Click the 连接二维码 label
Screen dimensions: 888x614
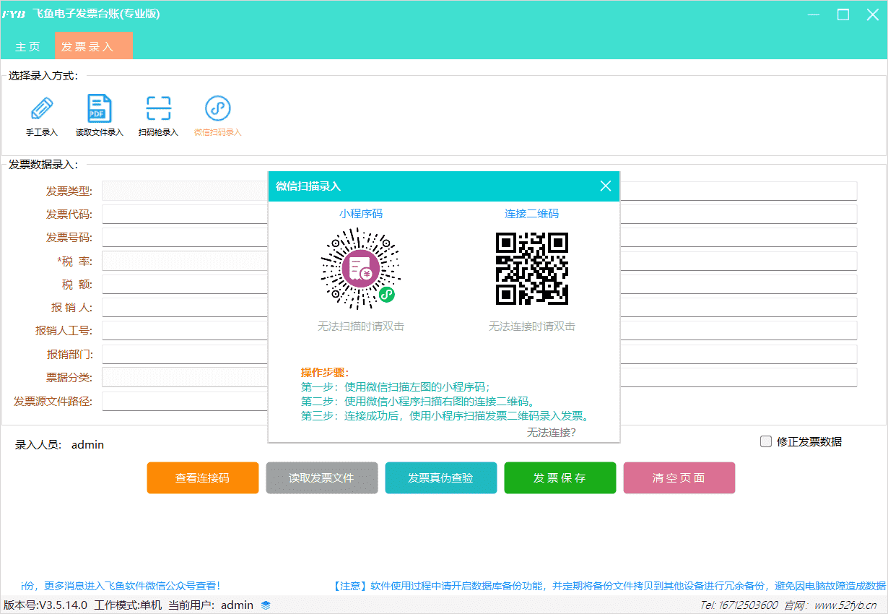coord(532,214)
